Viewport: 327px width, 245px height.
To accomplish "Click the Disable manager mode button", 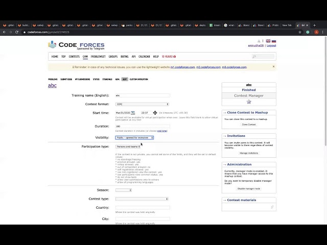I will 249,189.
